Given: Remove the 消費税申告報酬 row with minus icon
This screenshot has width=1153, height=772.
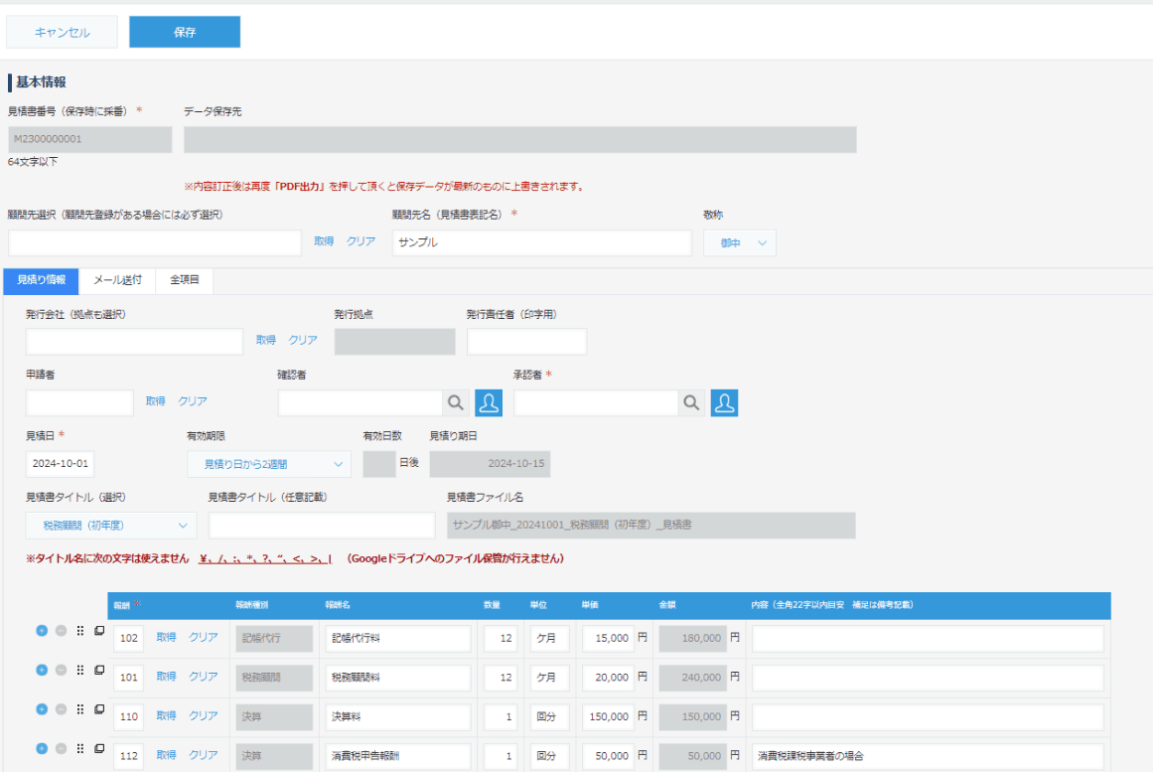Looking at the screenshot, I should [61, 748].
